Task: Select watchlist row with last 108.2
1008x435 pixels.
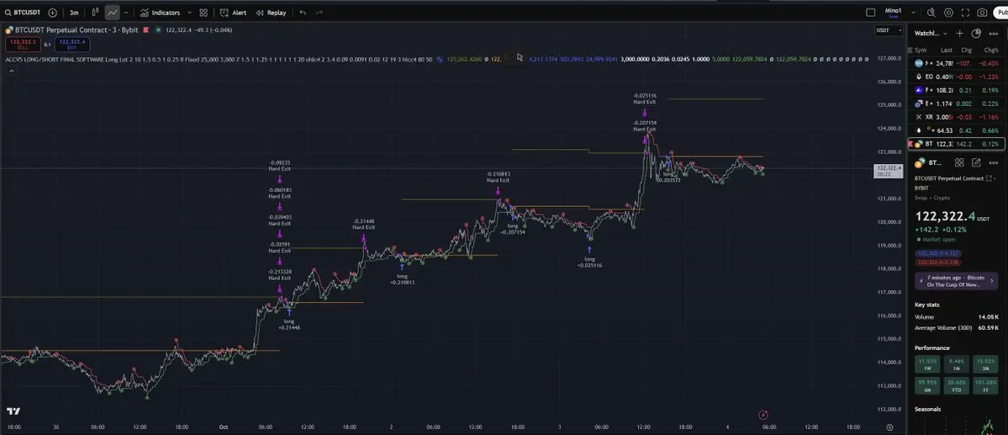Action: 958,90
